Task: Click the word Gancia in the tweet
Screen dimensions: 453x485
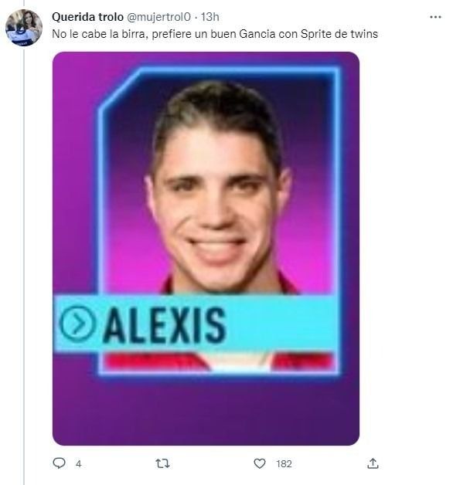Action: click(257, 34)
